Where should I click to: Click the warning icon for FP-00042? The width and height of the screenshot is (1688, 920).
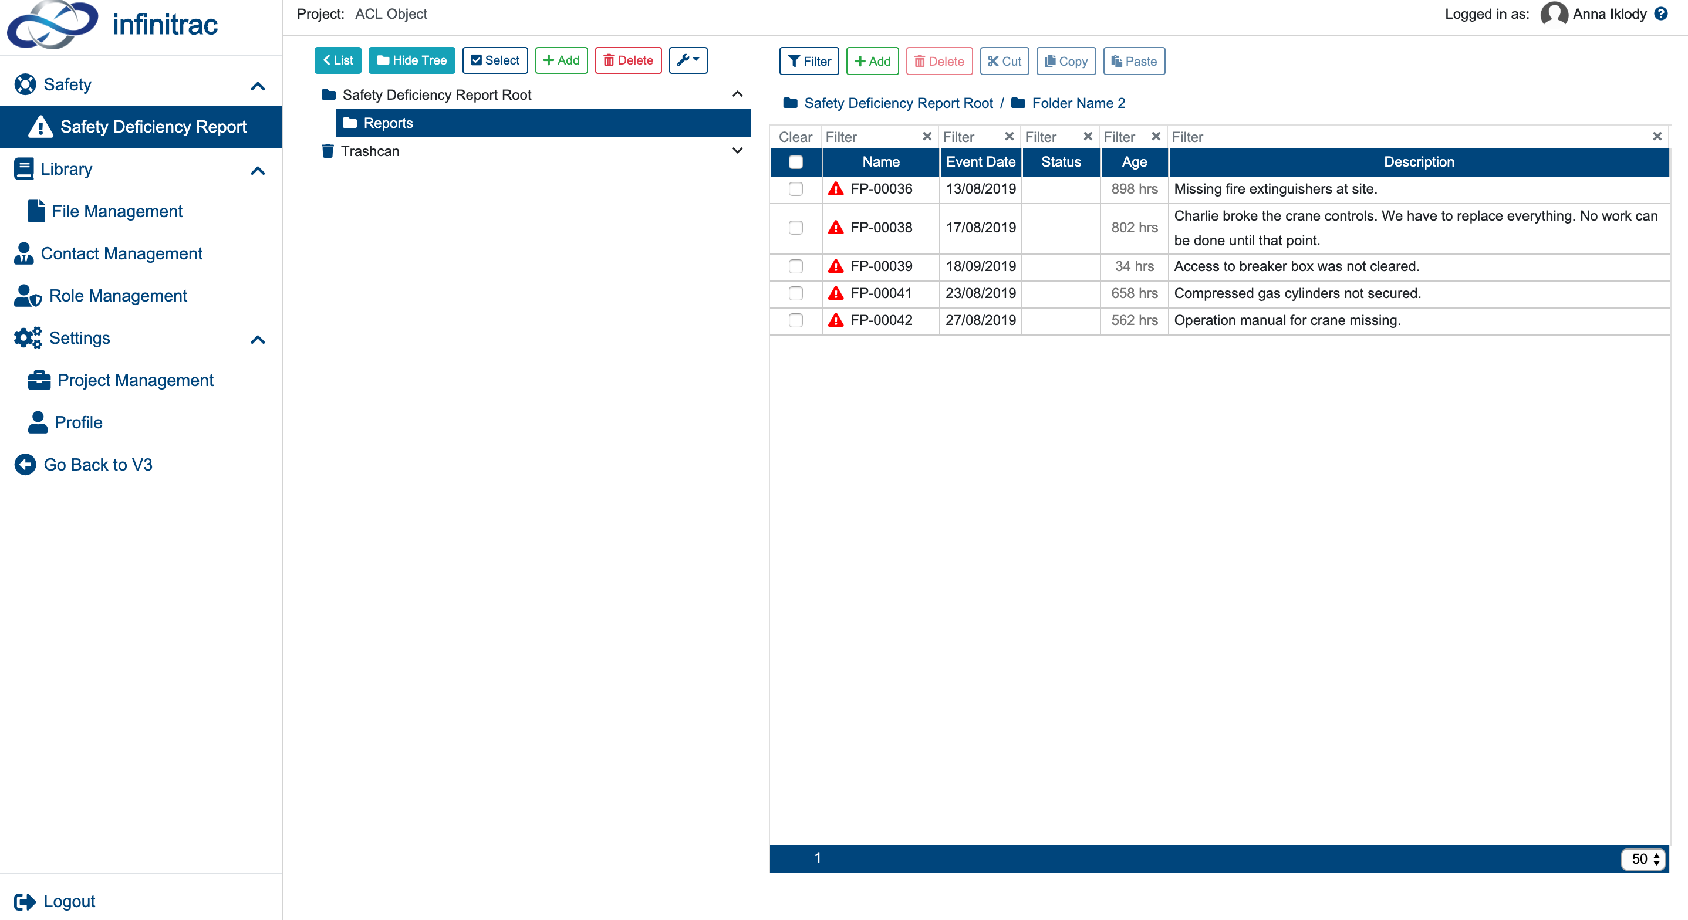[835, 320]
